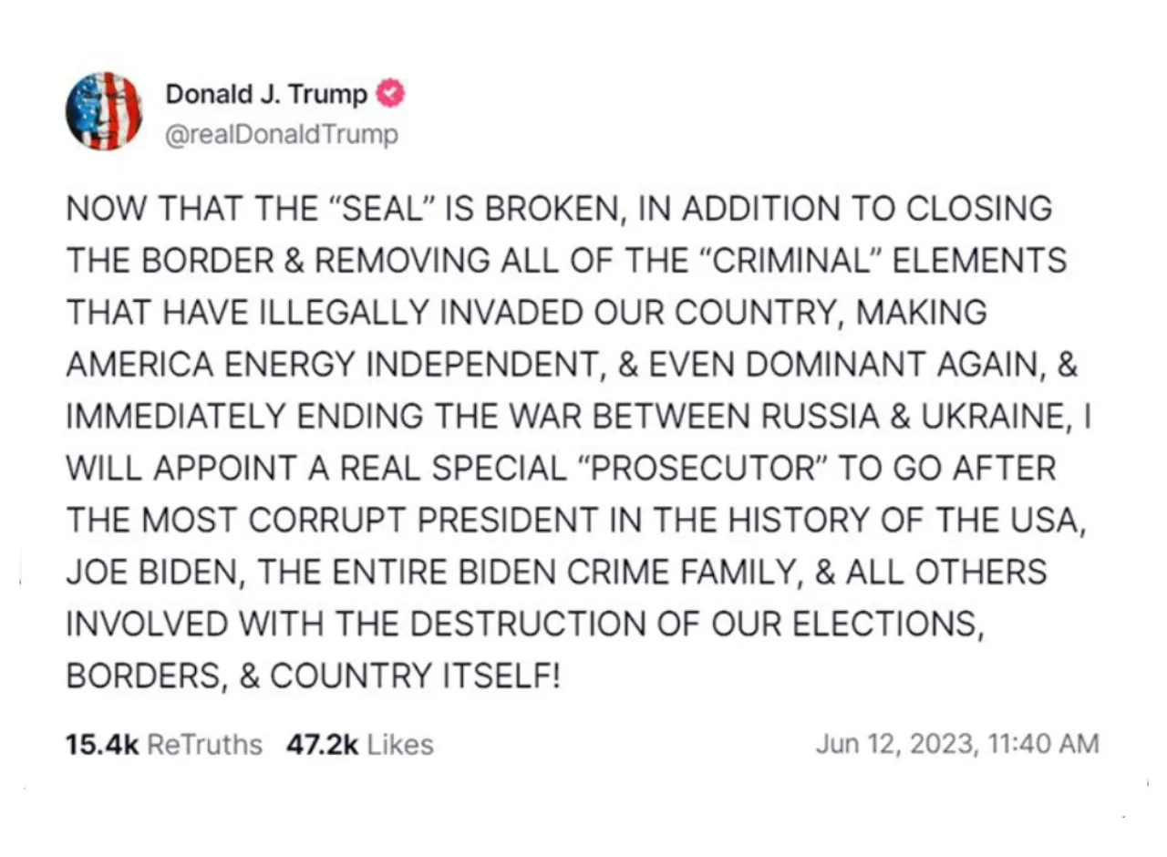1167x857 pixels.
Task: Click the 47.2k Likes count number
Action: [x=323, y=745]
